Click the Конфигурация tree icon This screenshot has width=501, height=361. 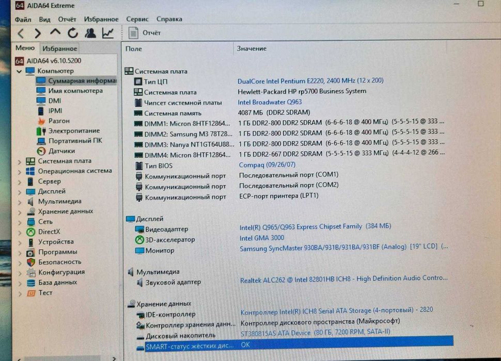tap(31, 272)
